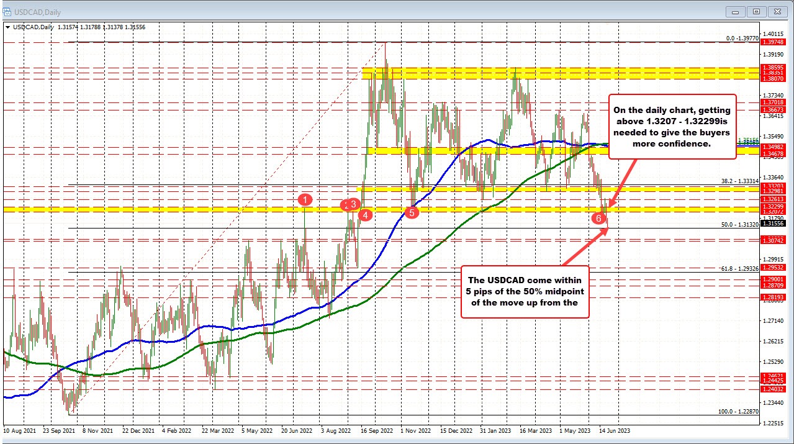
Task: Click the 1.34982 red price label
Action: (775, 147)
